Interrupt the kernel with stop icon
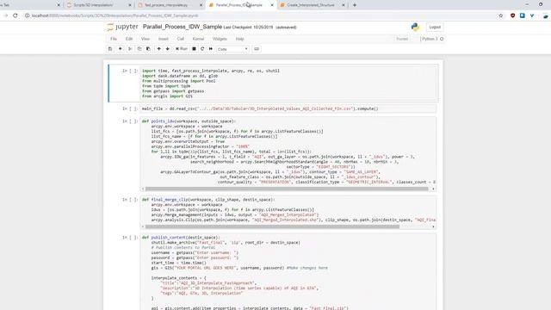Screen dimensions: 551x310 pyautogui.click(x=194, y=49)
